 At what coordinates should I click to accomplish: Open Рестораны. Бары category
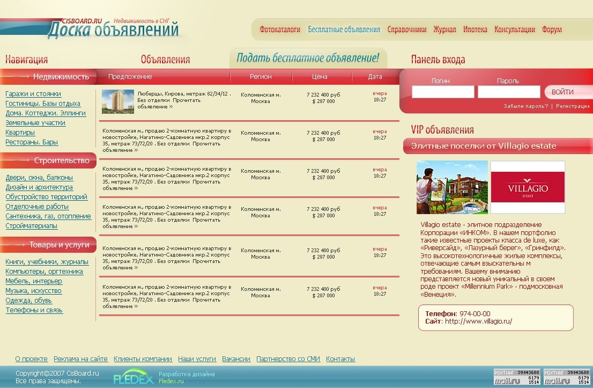32,142
